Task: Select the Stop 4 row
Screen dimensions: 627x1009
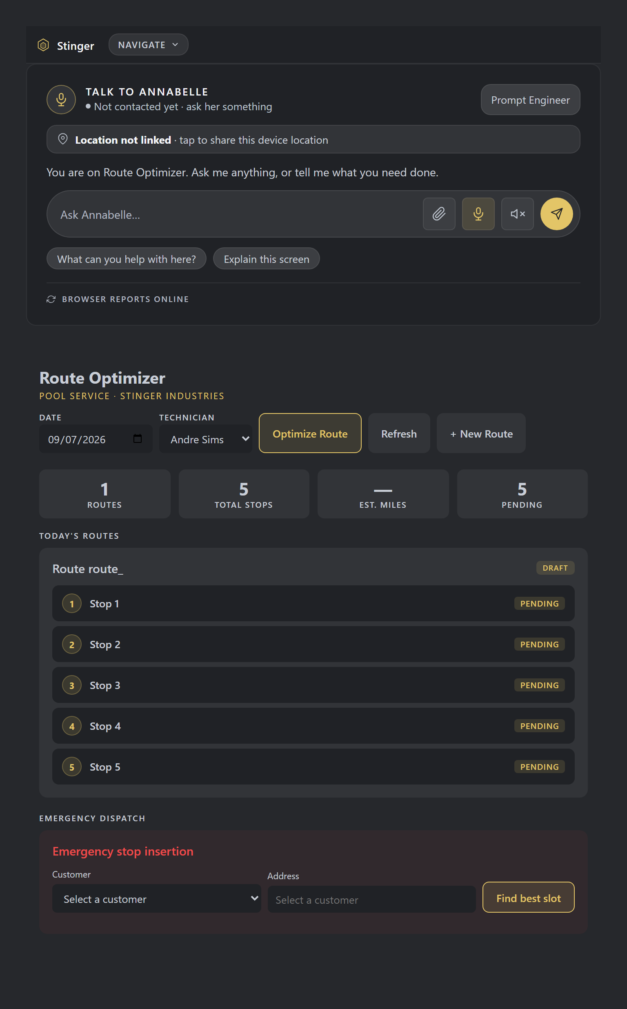Action: (x=313, y=726)
